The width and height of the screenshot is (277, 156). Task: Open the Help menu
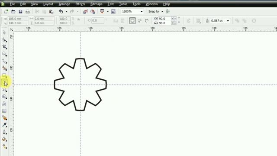pos(166,4)
